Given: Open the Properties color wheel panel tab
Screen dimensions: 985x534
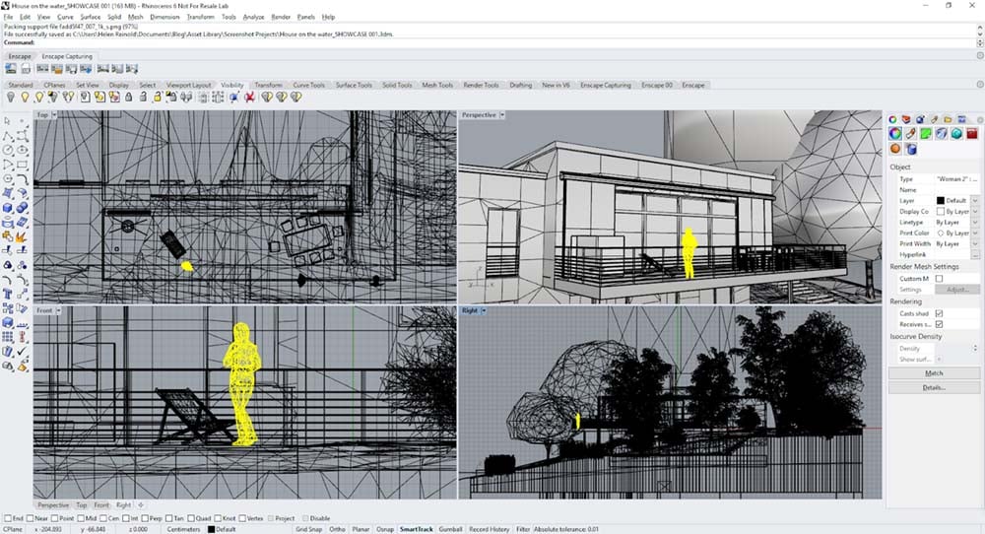Looking at the screenshot, I should [x=892, y=119].
